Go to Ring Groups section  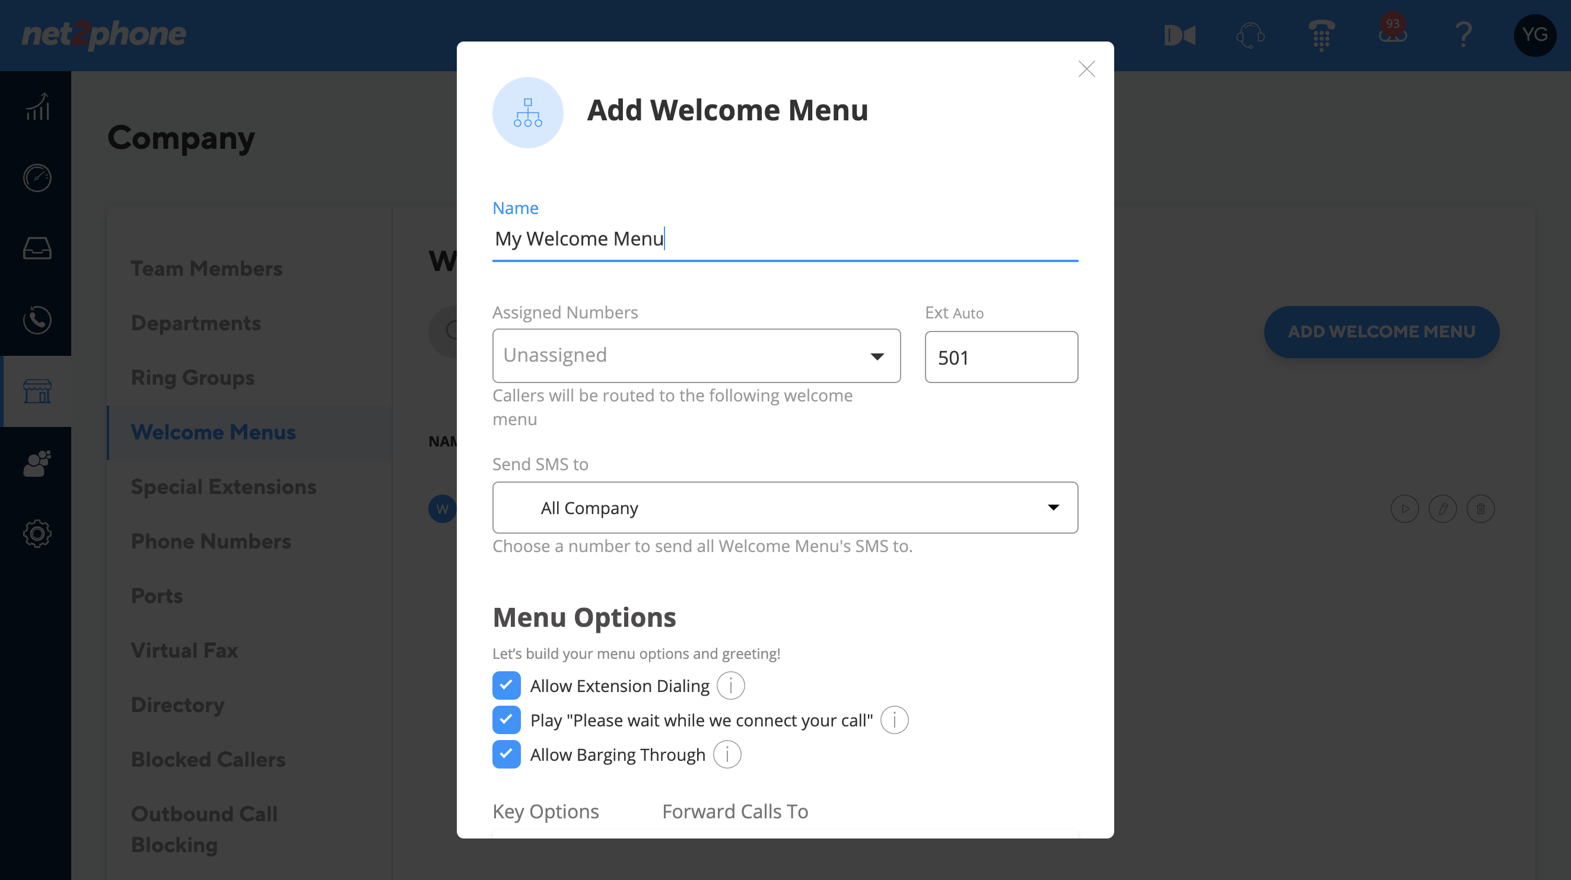[x=193, y=378]
